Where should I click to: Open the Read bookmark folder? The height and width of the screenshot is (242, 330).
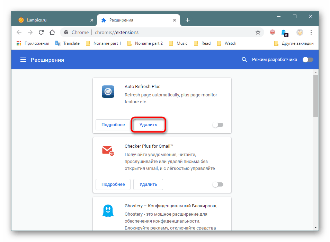[x=202, y=43]
